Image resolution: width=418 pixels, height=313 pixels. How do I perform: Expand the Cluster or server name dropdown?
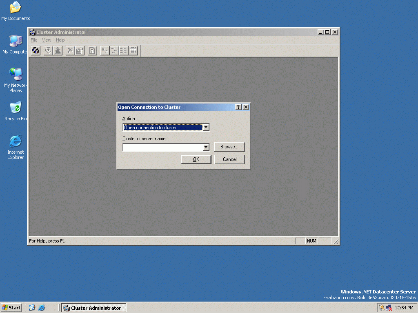click(x=206, y=147)
